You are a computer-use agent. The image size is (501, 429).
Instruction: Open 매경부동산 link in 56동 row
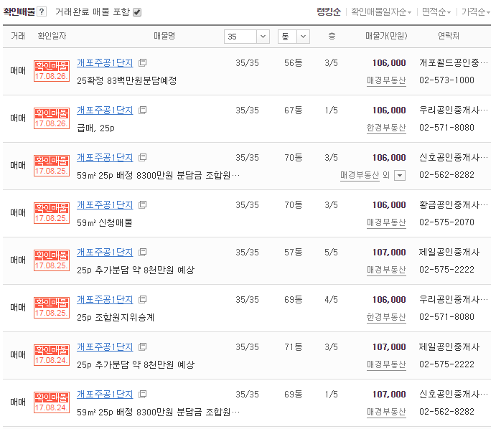point(386,80)
